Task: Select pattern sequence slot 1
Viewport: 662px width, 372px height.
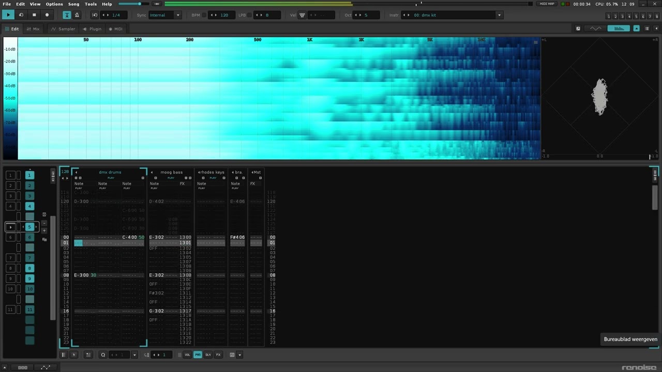Action: click(29, 175)
